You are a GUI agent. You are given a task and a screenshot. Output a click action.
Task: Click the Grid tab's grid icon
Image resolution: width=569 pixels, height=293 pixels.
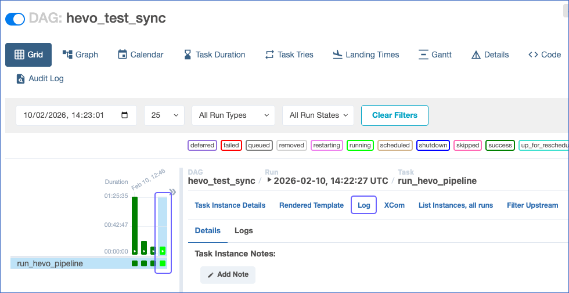pos(19,55)
